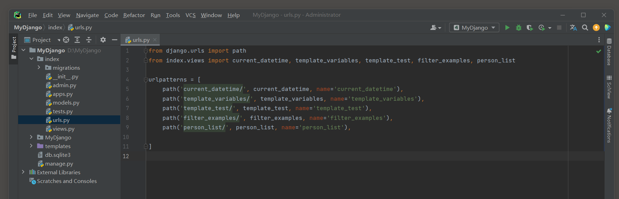Click urls.py breadcrumb in navigation bar
619x199 pixels.
(80, 27)
